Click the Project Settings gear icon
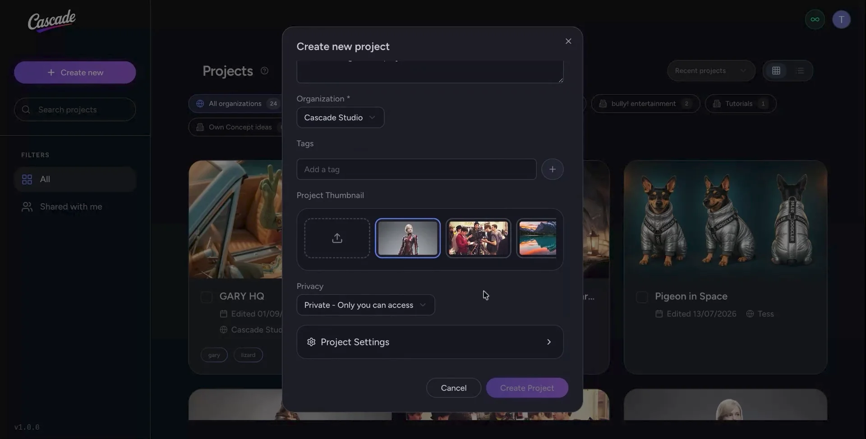Screen dimensions: 866x439 point(311,342)
